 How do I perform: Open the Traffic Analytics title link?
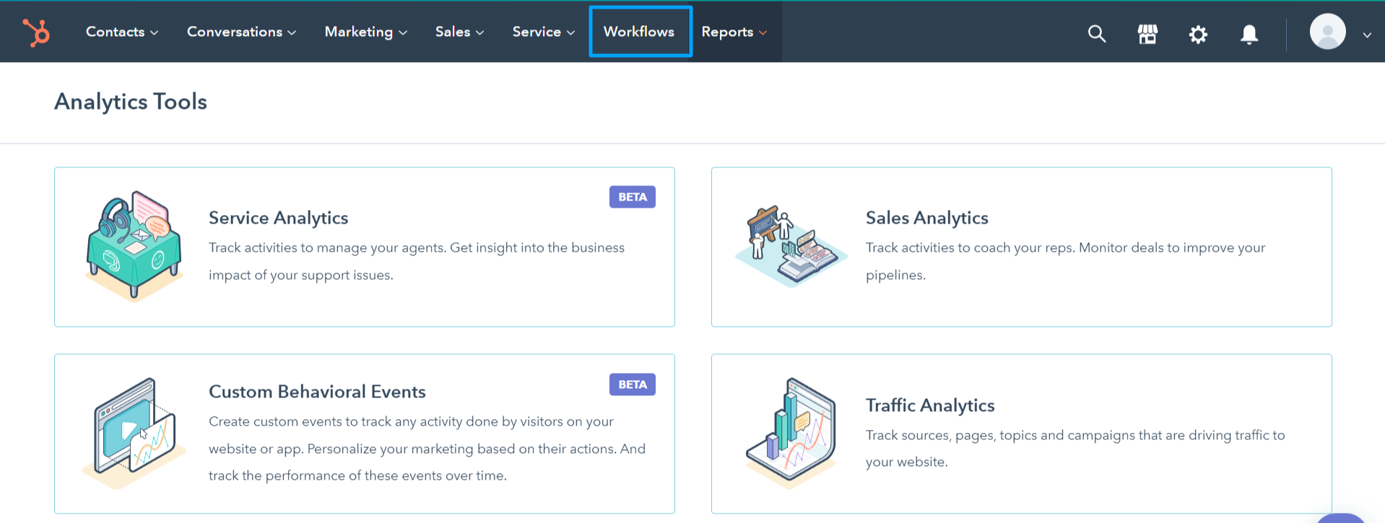930,405
